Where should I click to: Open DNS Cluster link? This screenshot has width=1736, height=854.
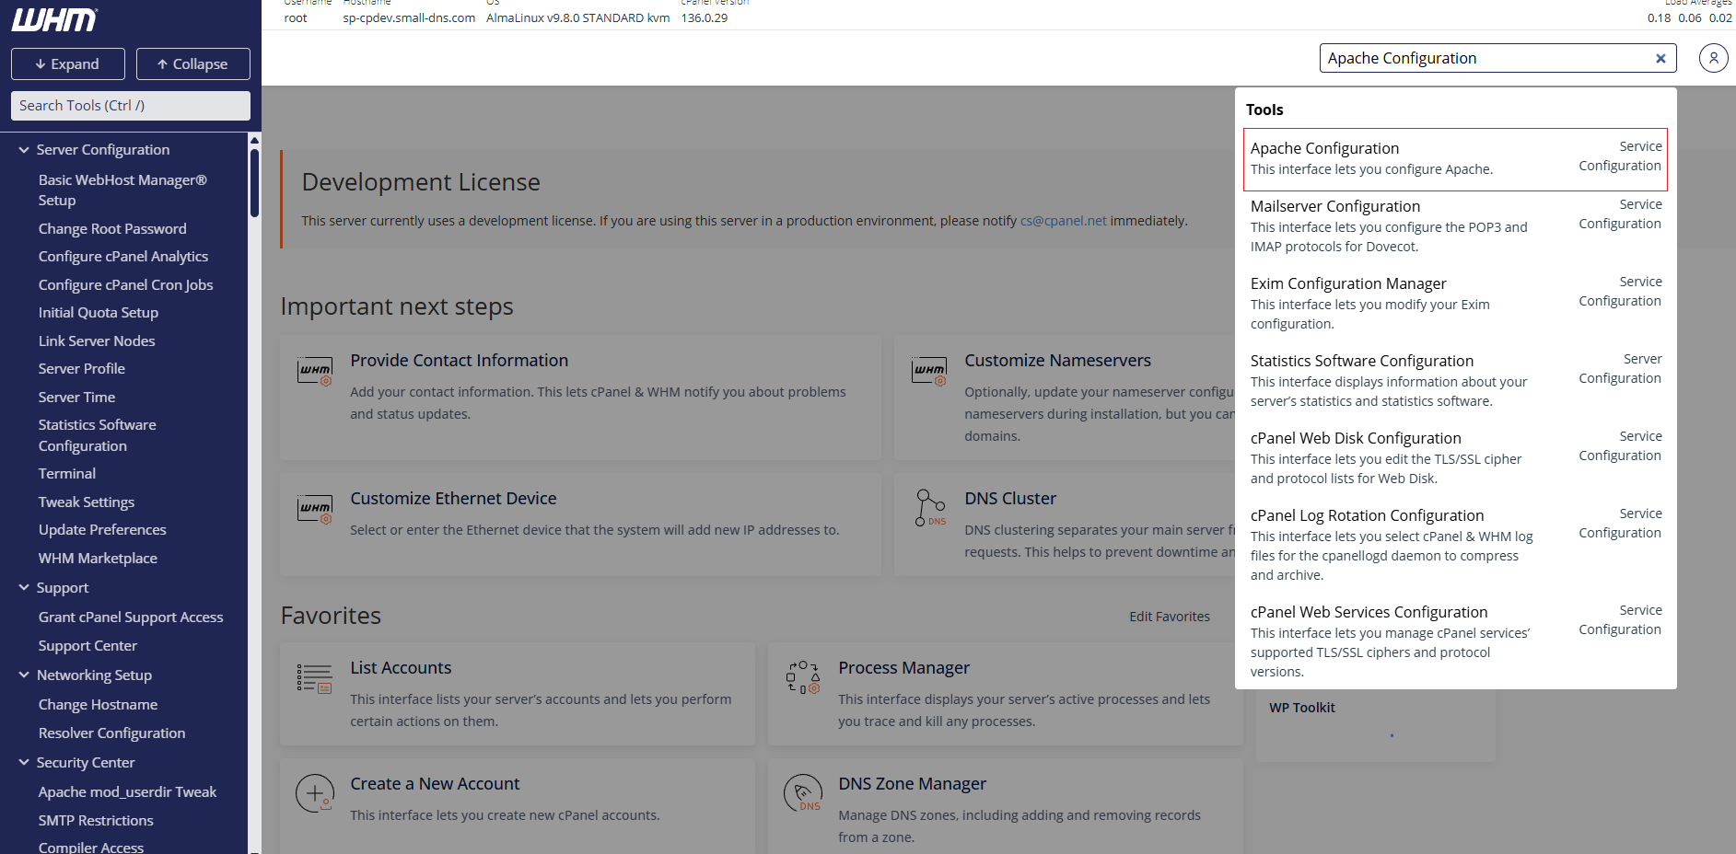(x=1010, y=499)
